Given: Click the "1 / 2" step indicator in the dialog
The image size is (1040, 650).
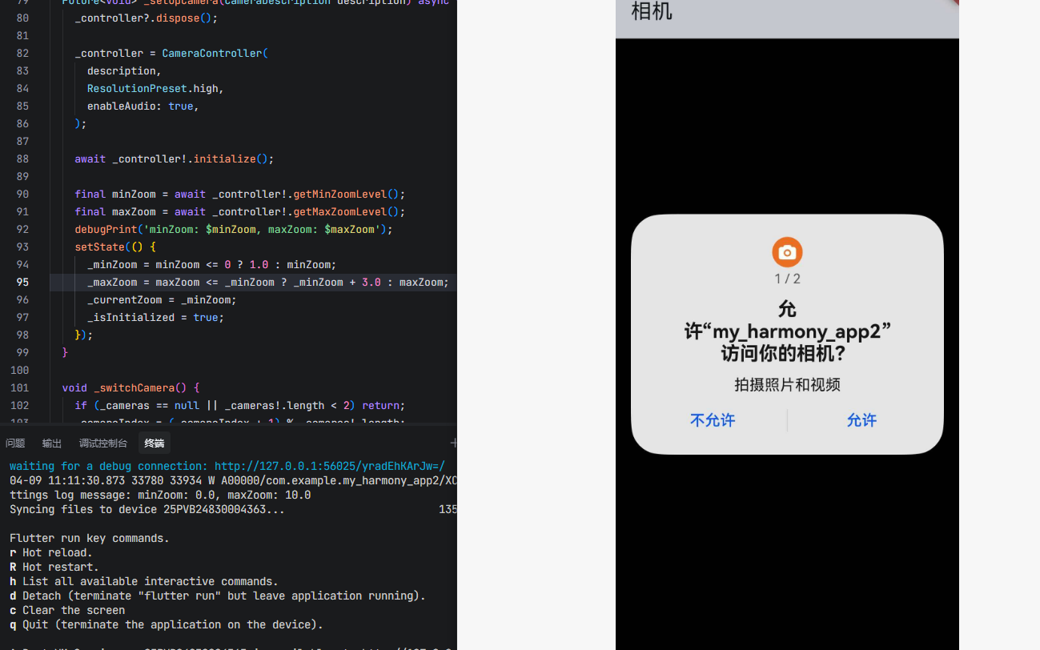Looking at the screenshot, I should [x=787, y=279].
